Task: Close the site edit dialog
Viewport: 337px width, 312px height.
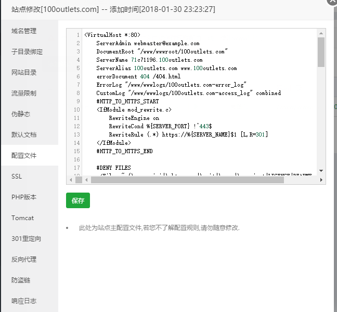Action: [x=332, y=1]
